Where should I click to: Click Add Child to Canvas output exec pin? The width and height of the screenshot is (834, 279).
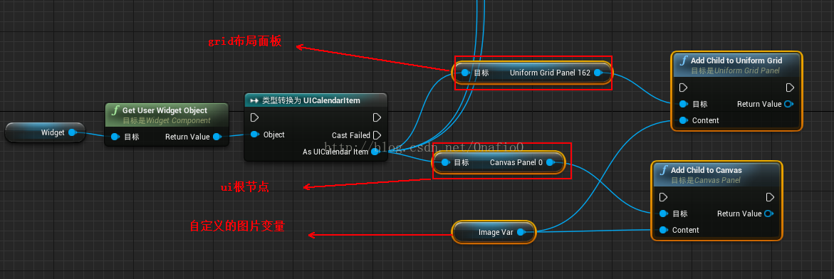point(770,197)
